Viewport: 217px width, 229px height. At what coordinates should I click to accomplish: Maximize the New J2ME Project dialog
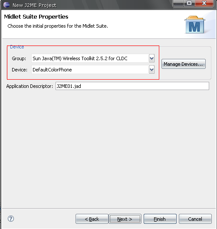tap(189, 3)
